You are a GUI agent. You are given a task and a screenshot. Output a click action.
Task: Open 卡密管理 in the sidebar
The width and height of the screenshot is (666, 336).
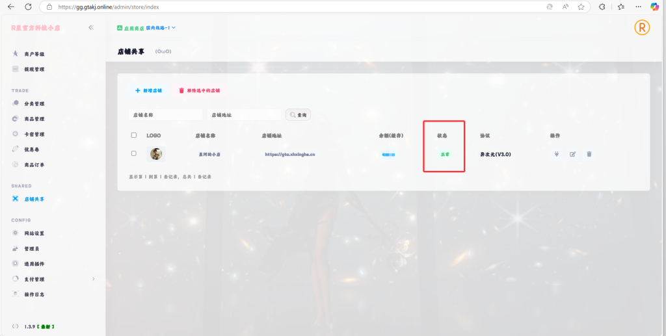[x=34, y=135]
